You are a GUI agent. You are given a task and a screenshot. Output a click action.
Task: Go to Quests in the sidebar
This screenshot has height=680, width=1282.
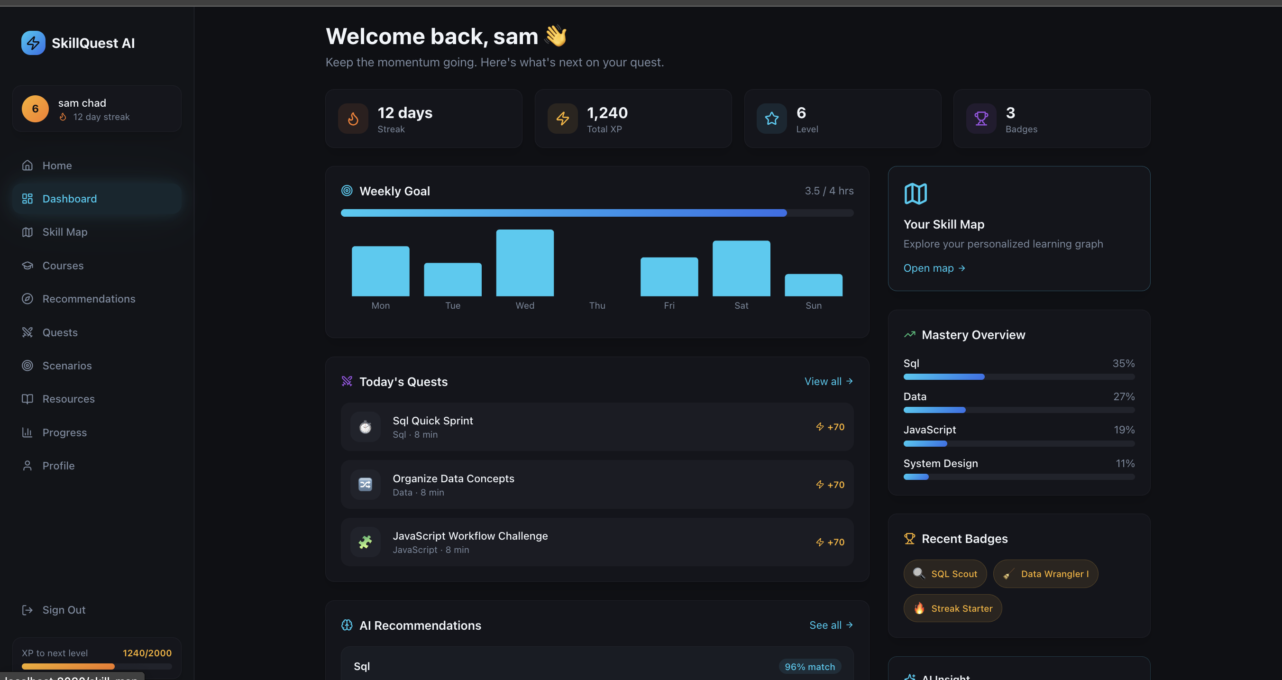tap(60, 332)
